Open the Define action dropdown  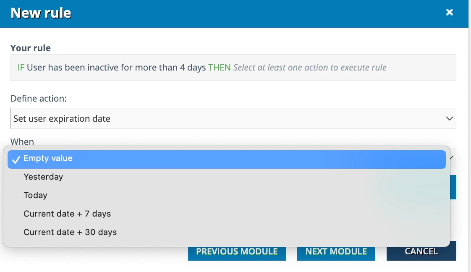pos(233,119)
